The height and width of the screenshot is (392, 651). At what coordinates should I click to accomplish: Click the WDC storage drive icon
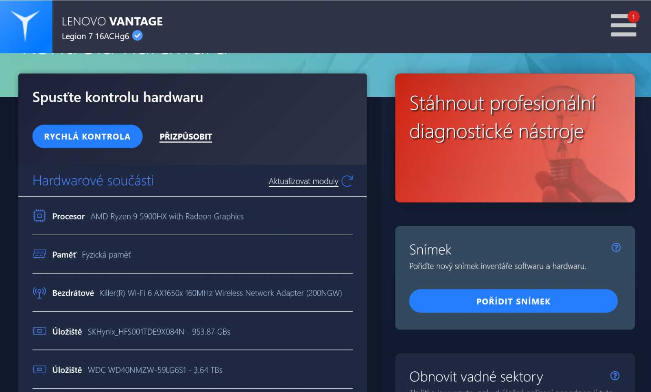tap(39, 370)
